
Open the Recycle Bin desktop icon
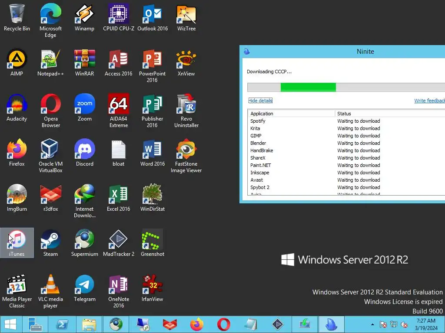click(x=17, y=17)
